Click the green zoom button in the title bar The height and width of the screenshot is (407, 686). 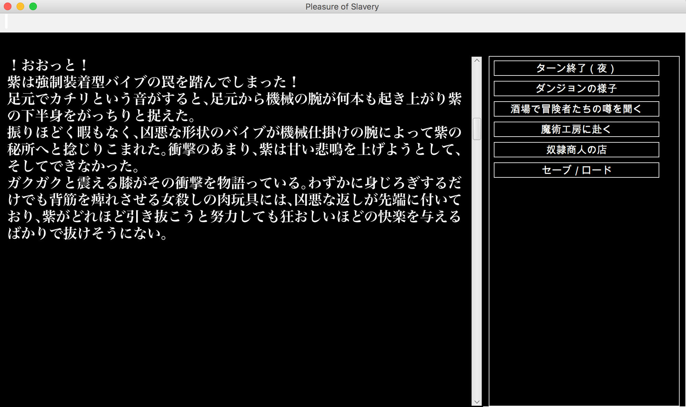coord(33,6)
